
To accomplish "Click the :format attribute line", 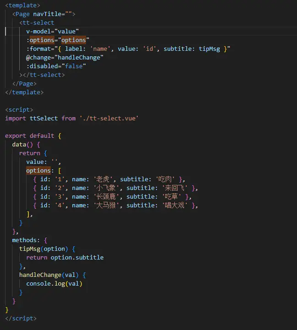I will (128, 49).
